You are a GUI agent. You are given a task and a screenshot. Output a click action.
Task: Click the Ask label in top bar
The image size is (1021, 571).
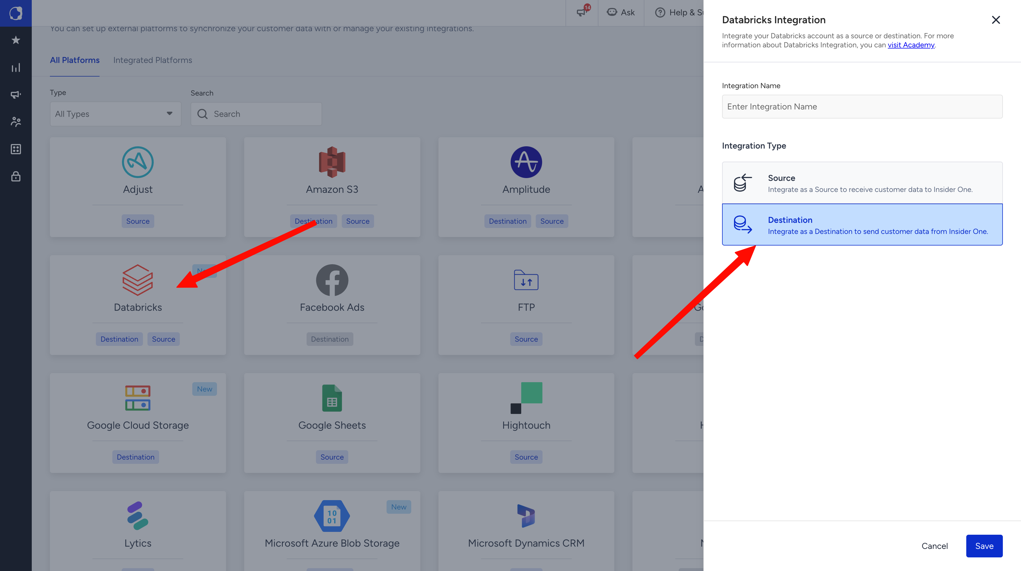pyautogui.click(x=628, y=12)
